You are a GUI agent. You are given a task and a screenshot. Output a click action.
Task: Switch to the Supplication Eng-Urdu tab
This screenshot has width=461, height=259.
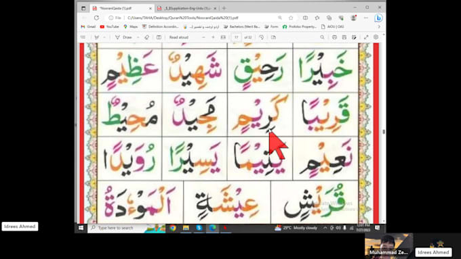(186, 9)
